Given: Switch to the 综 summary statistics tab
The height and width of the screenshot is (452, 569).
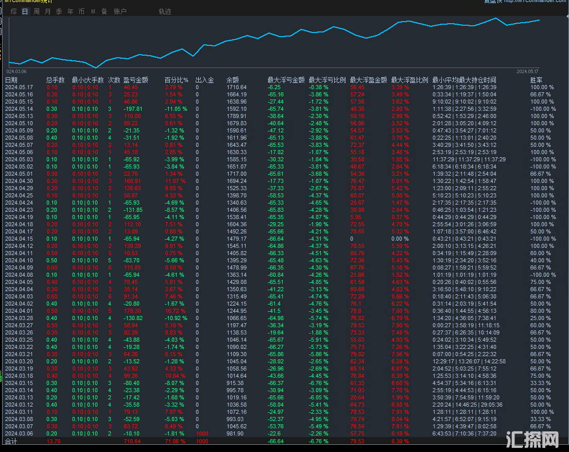Looking at the screenshot, I should (14, 11).
